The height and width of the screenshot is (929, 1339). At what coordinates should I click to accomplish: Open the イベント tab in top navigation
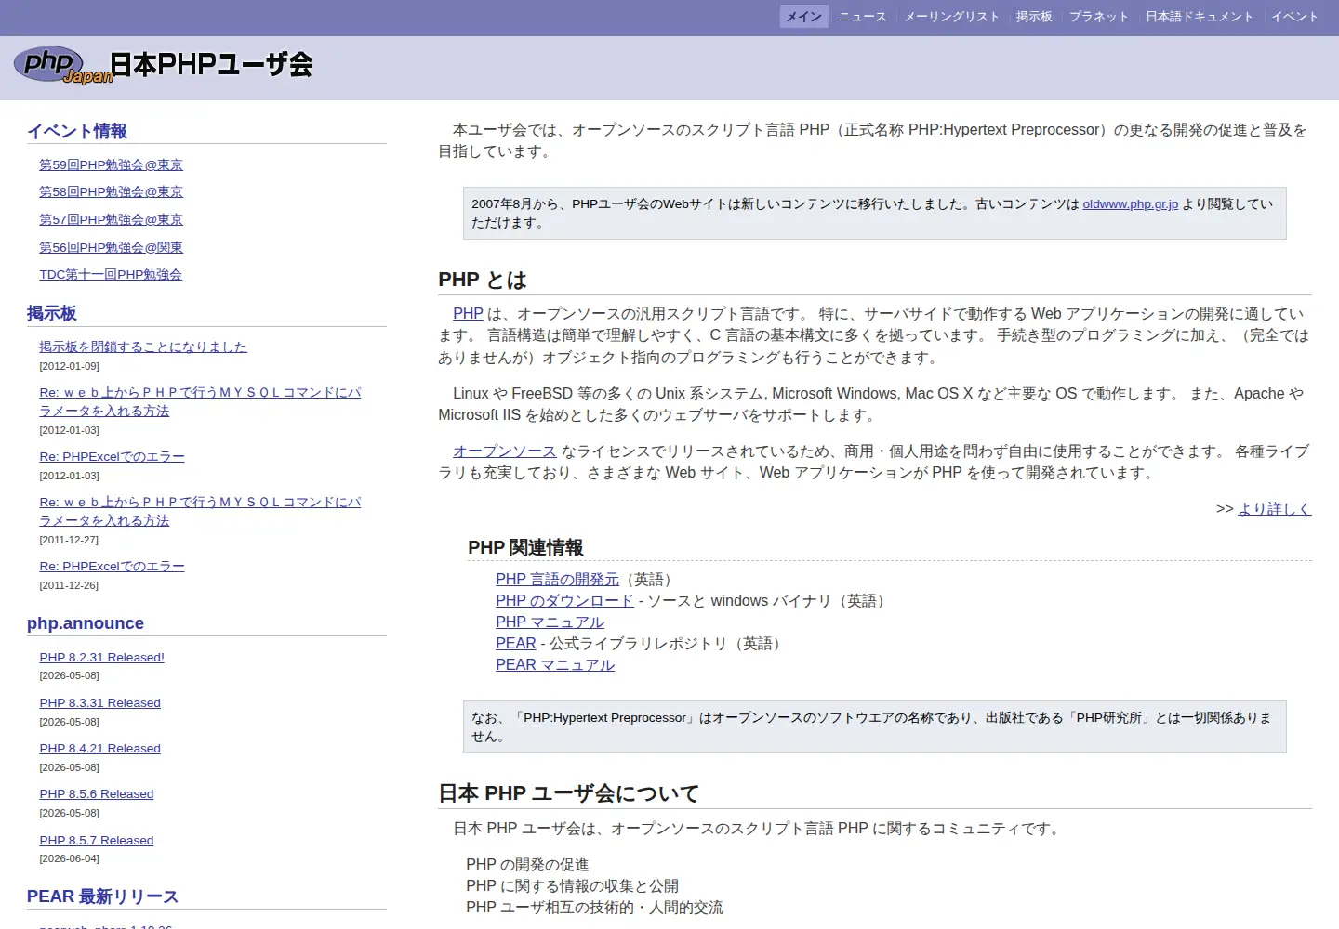click(1294, 17)
